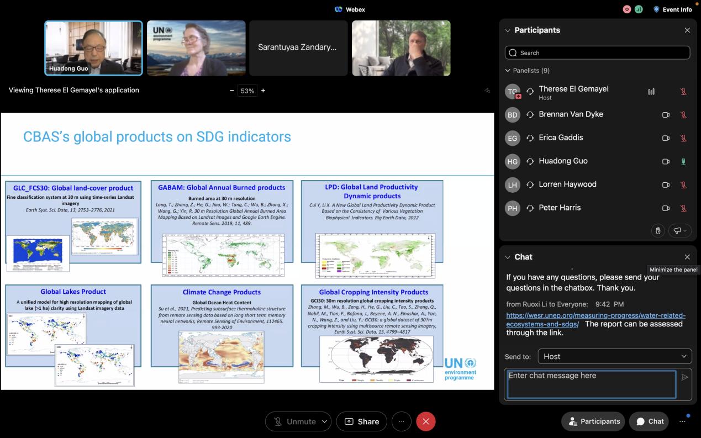The height and width of the screenshot is (438, 701).
Task: Click the video camera icon for Brennan Van Dyke
Action: click(666, 115)
